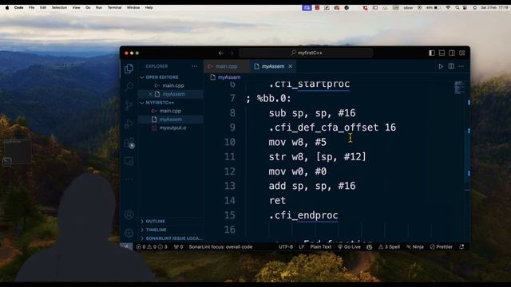511x287 pixels.
Task: Open the Selection menu
Action: (x=59, y=7)
